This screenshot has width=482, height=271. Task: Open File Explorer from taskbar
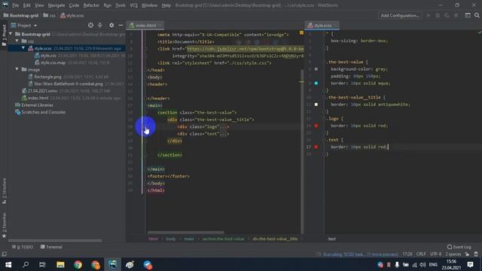60,264
